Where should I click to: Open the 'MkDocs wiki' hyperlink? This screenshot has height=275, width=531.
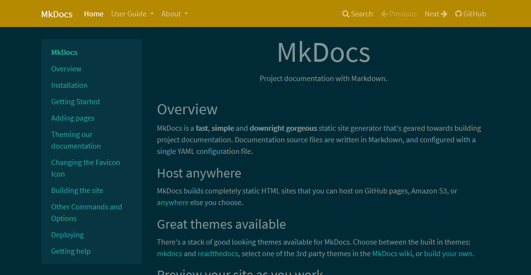[392, 254]
